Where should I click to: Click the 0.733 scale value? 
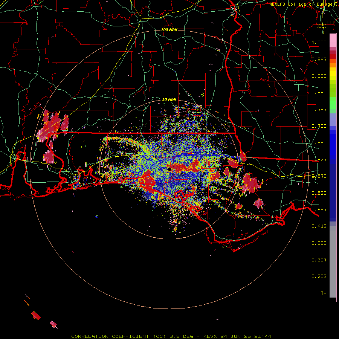pyautogui.click(x=319, y=126)
